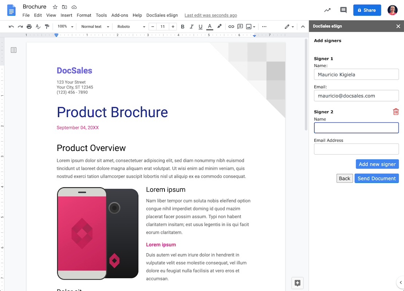The height and width of the screenshot is (291, 404).
Task: Show document outline icon
Action: coord(14,50)
